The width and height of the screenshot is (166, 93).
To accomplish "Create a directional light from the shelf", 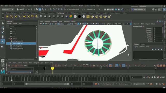I will [11, 17].
